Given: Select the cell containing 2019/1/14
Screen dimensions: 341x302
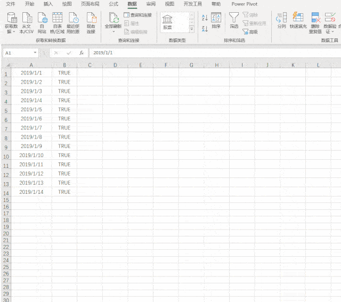Looking at the screenshot, I should tap(31, 192).
